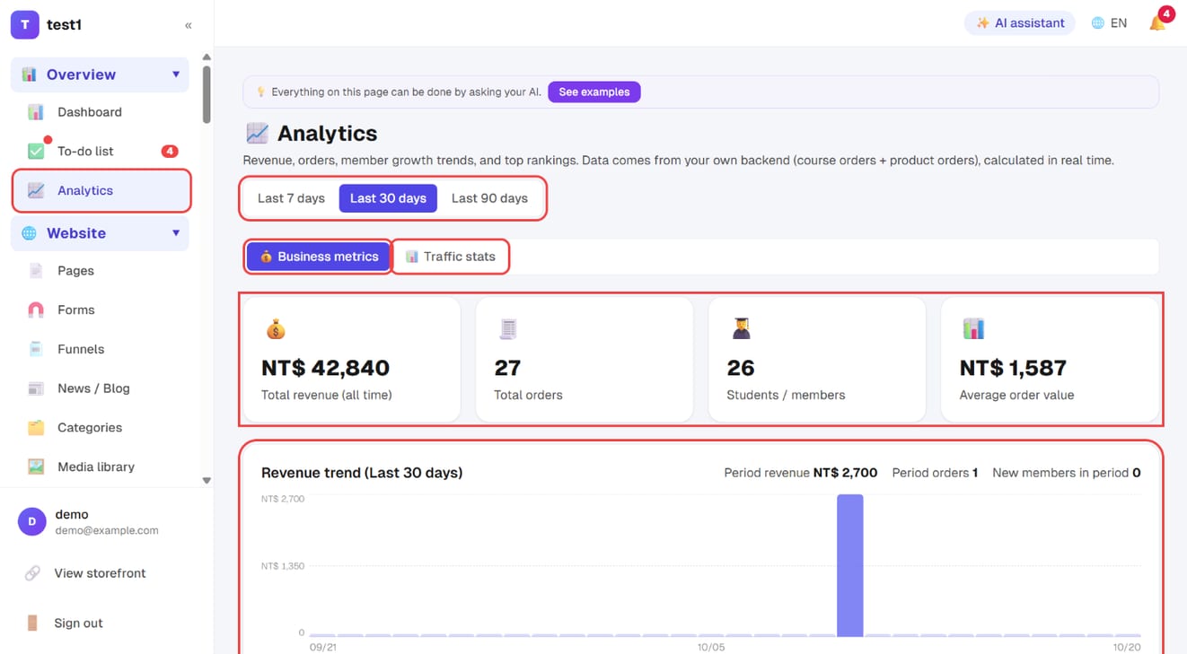Click the View storefront link icon

tap(32, 573)
